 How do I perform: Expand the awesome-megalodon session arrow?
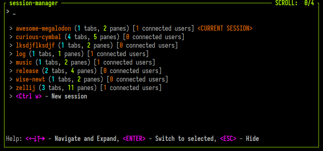11,29
